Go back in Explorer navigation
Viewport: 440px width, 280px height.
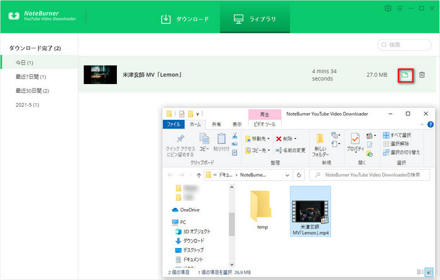[170, 175]
